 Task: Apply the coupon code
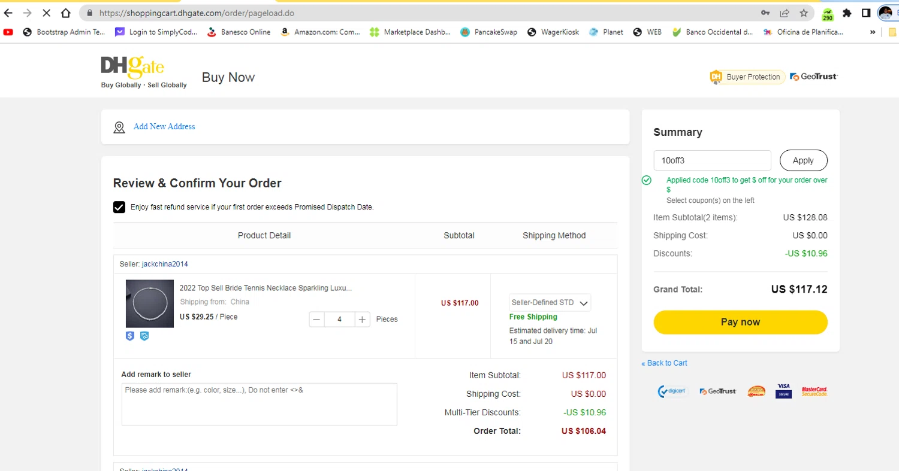803,160
